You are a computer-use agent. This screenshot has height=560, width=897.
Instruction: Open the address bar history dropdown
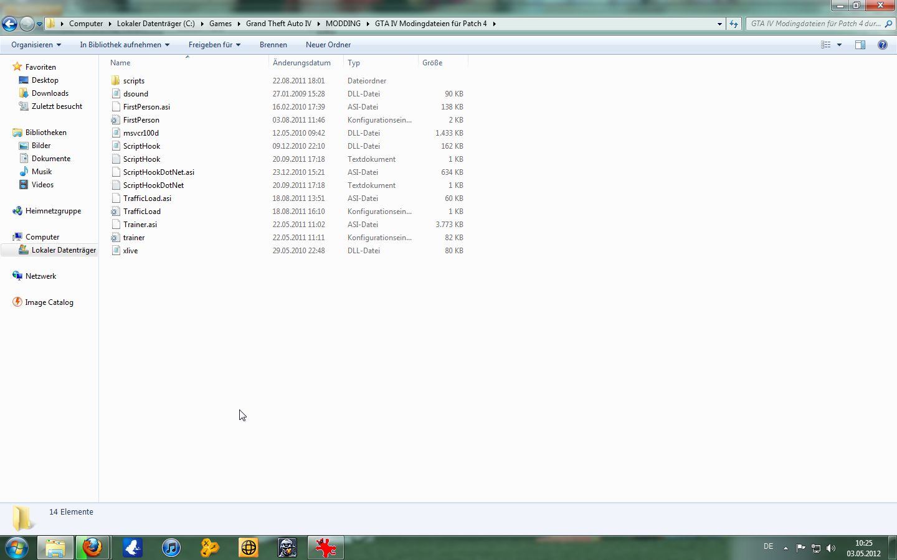click(x=719, y=24)
